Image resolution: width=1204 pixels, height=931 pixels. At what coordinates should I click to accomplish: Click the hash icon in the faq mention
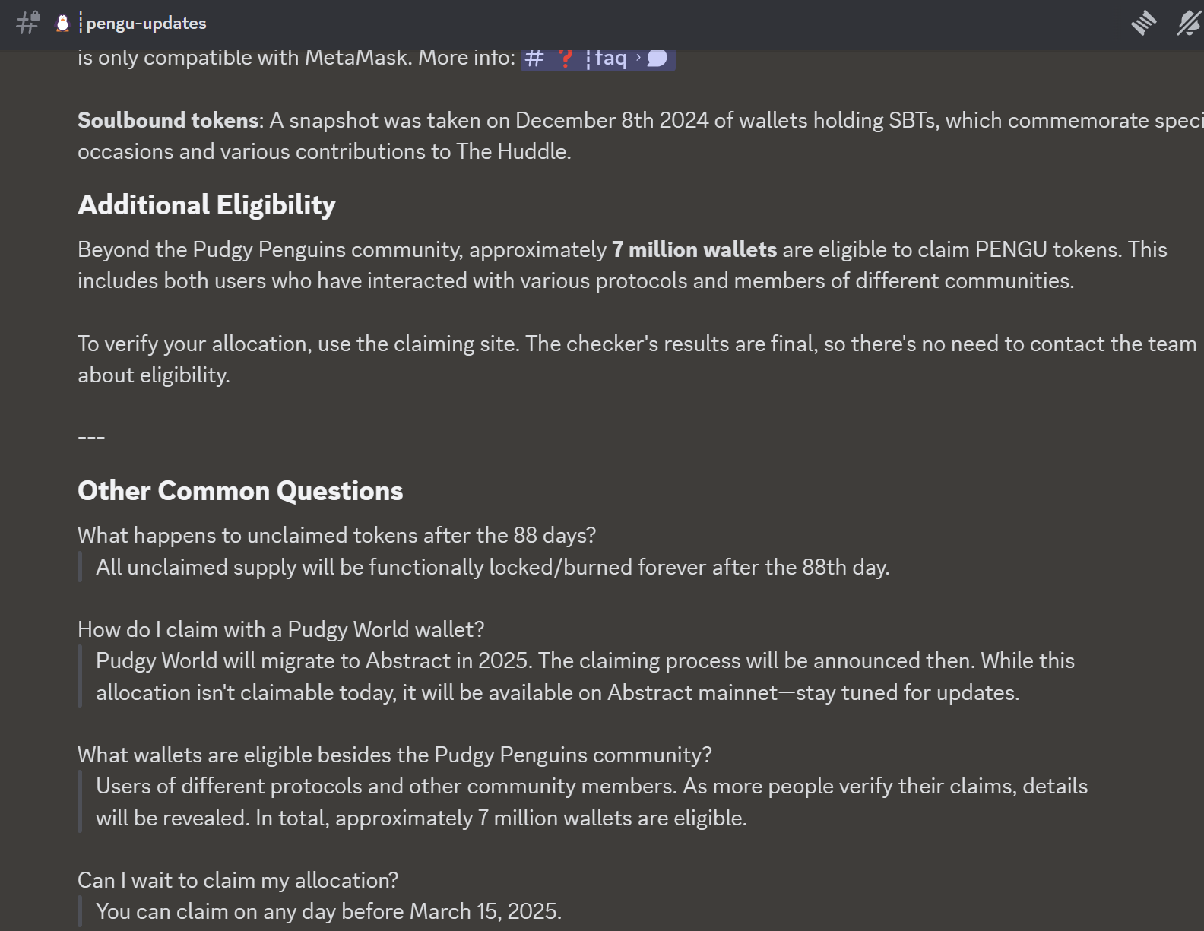(x=534, y=59)
